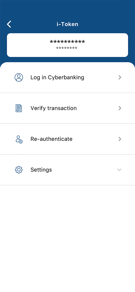Tap the bold masked asterisk line
This screenshot has width=135, height=292.
pos(67,42)
